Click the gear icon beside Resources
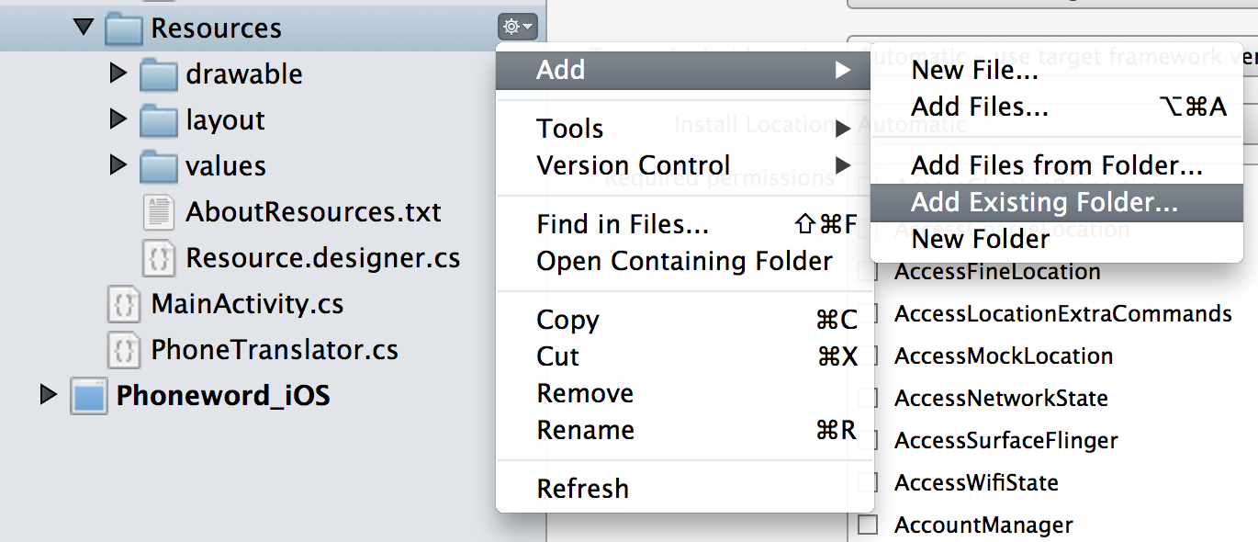This screenshot has width=1258, height=542. tap(517, 28)
